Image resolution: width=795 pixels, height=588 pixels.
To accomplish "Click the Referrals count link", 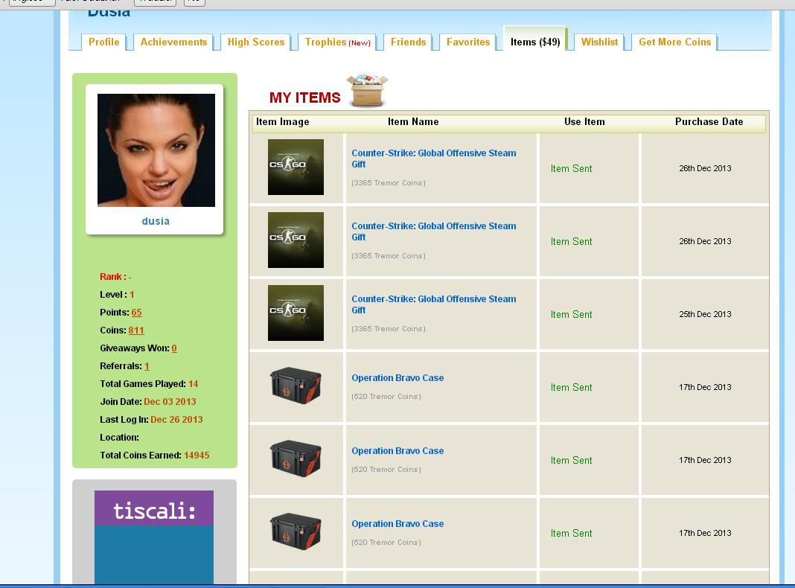I will [147, 366].
